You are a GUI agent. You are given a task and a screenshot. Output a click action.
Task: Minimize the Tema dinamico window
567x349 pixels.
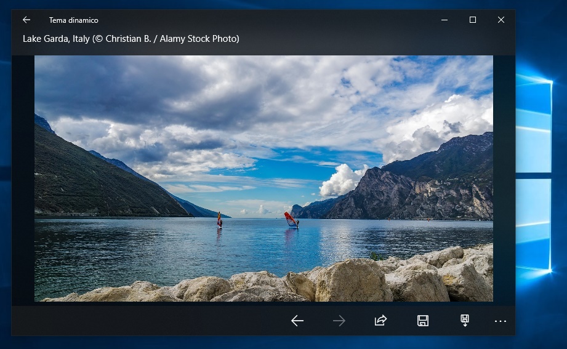444,20
